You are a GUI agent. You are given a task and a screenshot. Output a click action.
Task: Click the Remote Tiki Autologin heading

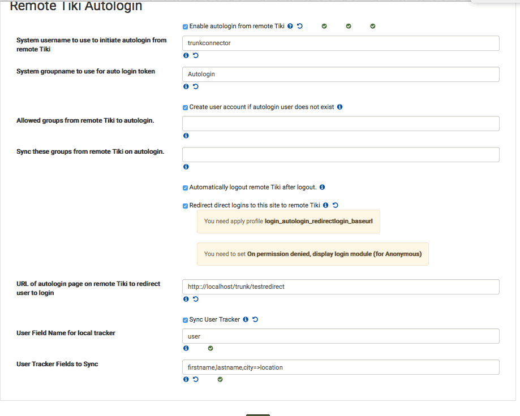76,6
